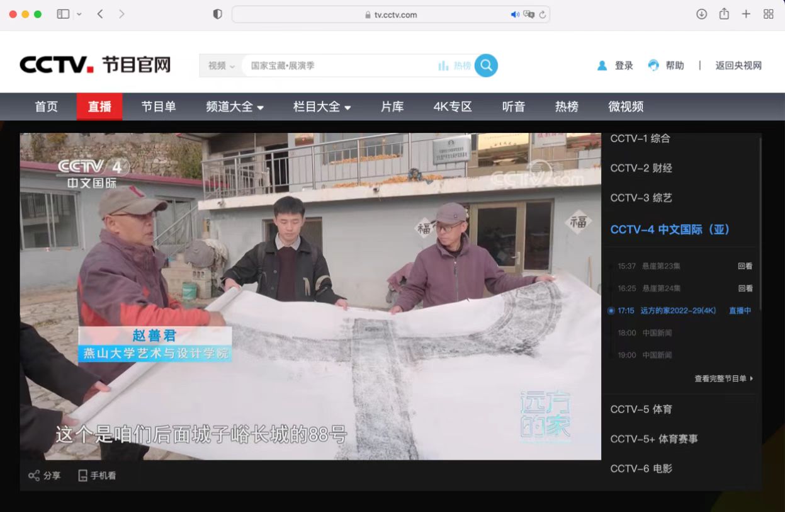Expand the 视频 search type dropdown

(x=221, y=65)
